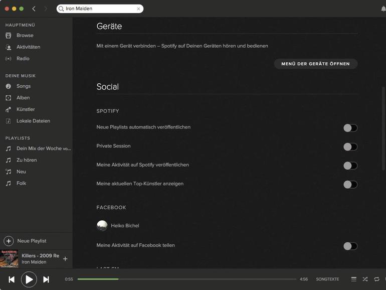Open Browse in the main menu
The width and height of the screenshot is (386, 290).
25,36
